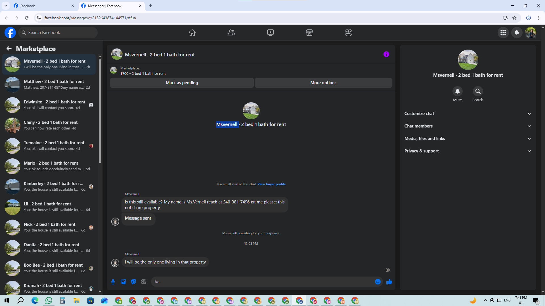Viewport: 545px width, 306px height.
Task: Open the Facebook menu grid icon
Action: tap(503, 33)
